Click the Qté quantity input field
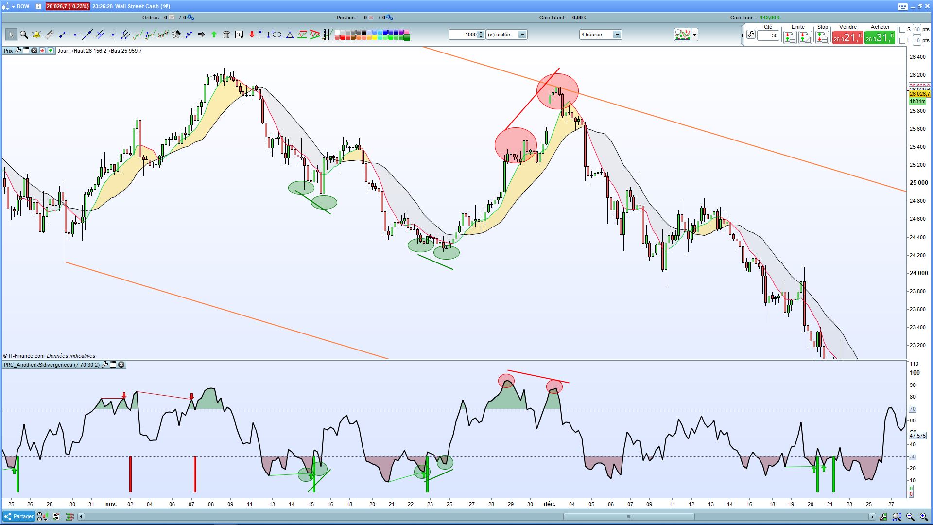 (768, 35)
